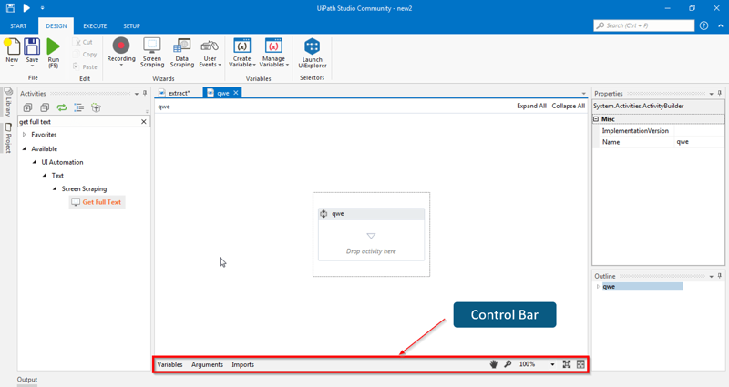
Task: Click the Run play icon in title bar
Action: [26, 8]
